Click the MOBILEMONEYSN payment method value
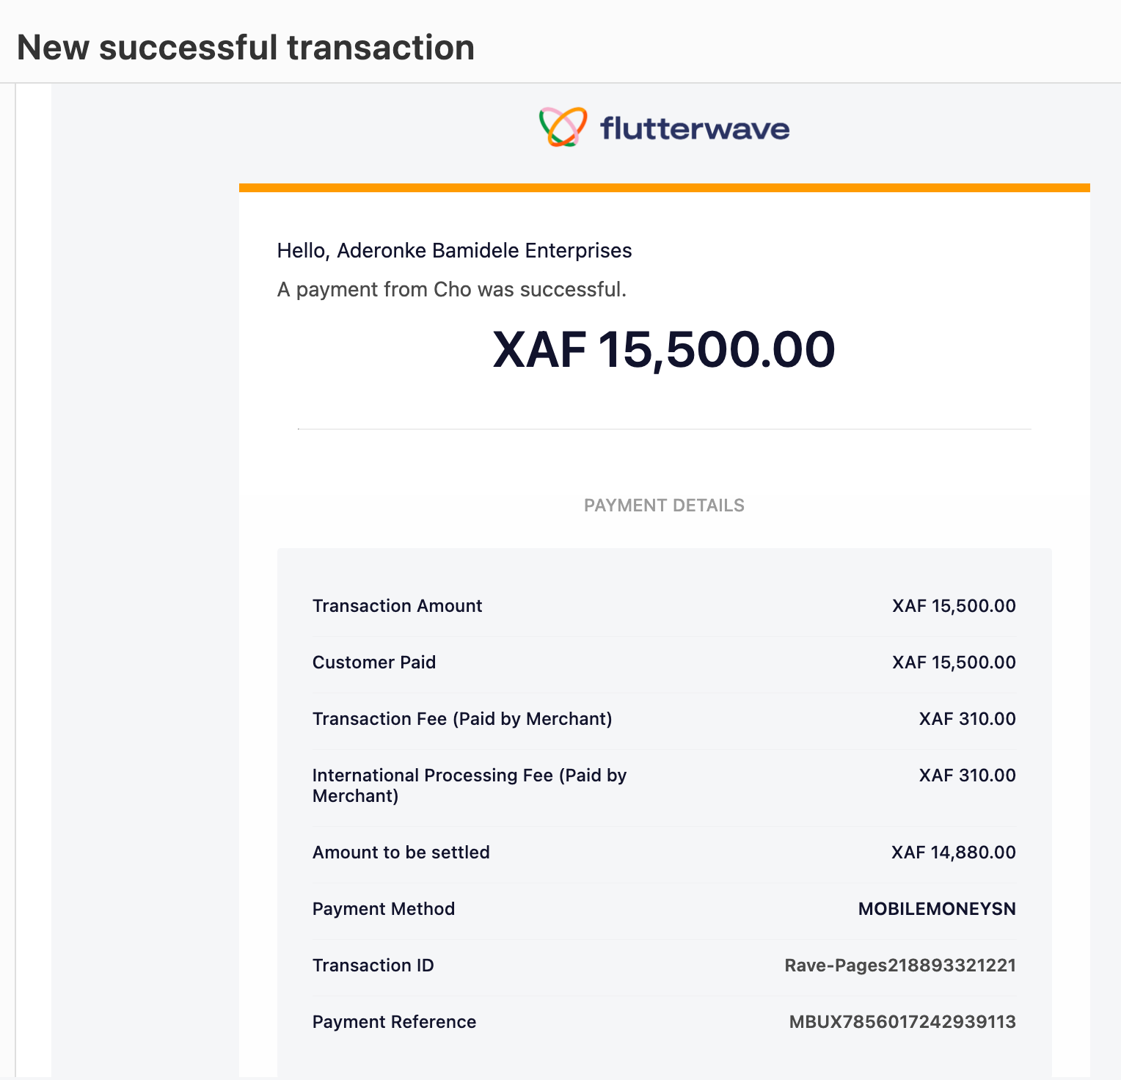This screenshot has width=1121, height=1080. pyautogui.click(x=937, y=909)
